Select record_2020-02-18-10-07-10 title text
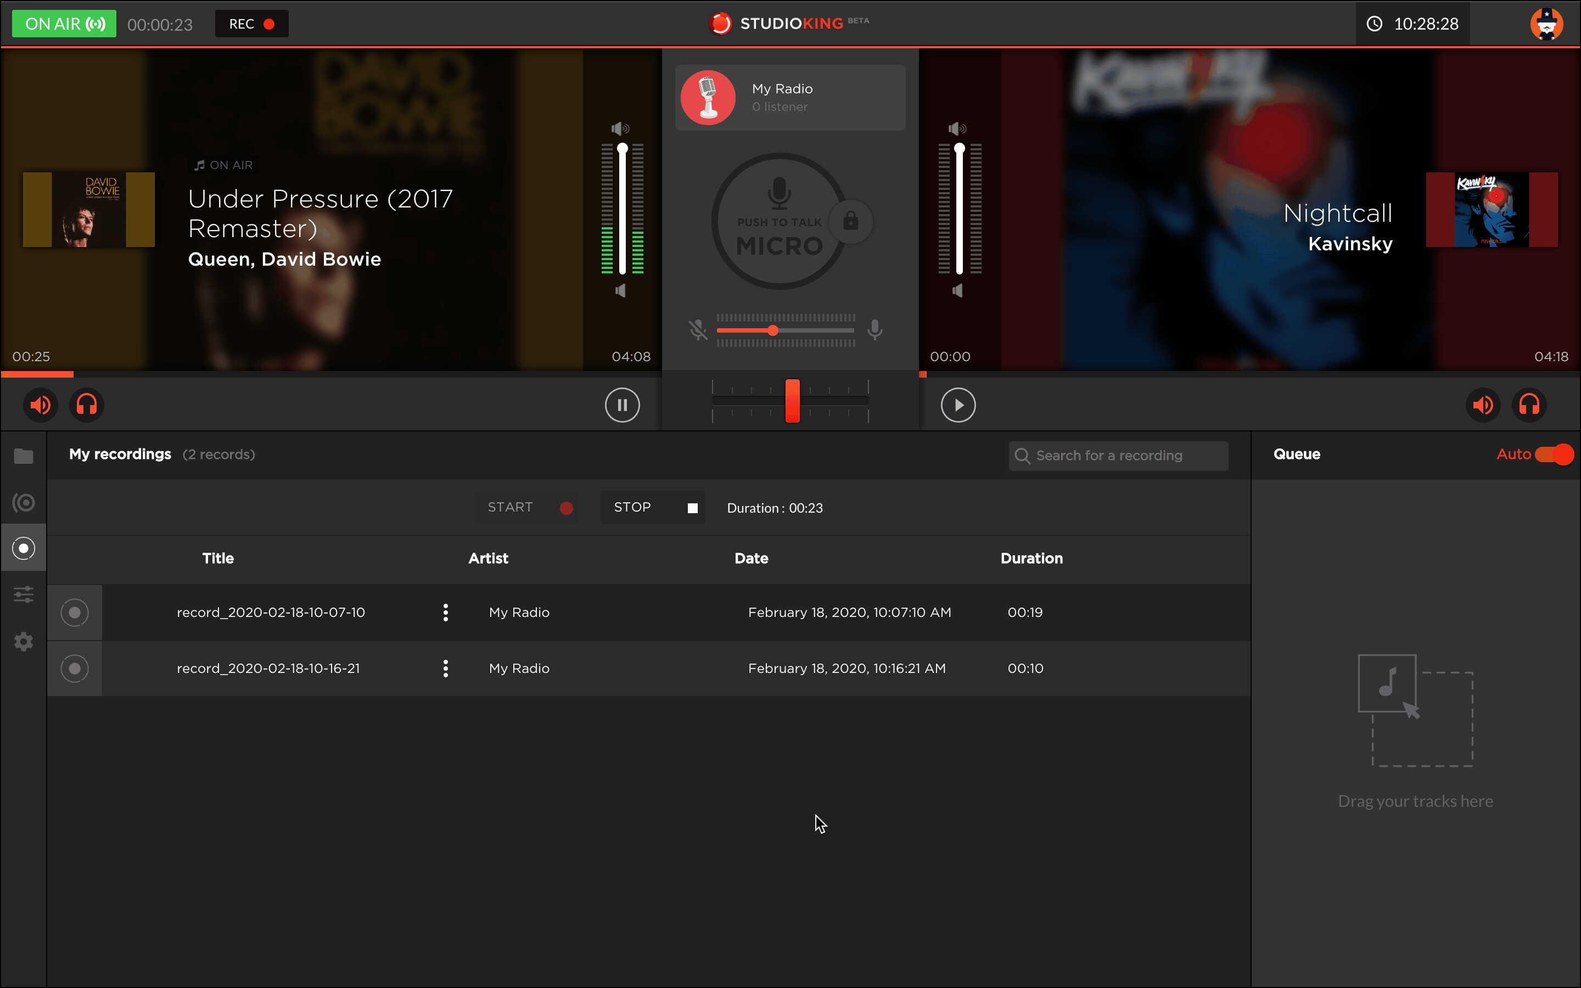This screenshot has width=1581, height=988. point(271,612)
